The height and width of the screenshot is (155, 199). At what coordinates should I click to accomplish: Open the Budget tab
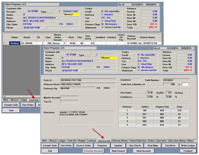click(82, 141)
